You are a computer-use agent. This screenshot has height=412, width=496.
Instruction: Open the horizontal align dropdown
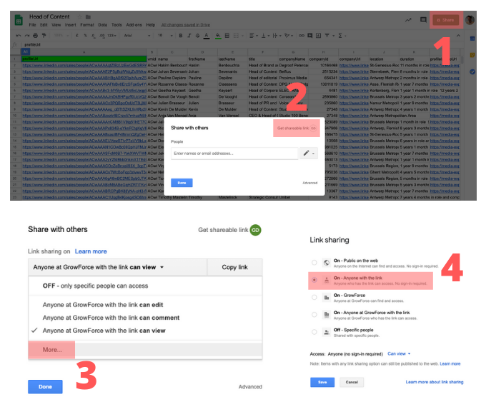[x=254, y=36]
